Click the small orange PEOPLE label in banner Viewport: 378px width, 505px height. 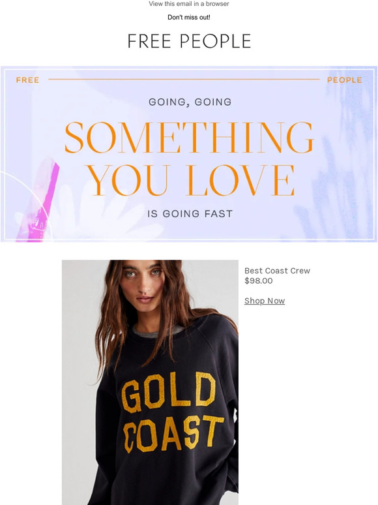(x=345, y=80)
